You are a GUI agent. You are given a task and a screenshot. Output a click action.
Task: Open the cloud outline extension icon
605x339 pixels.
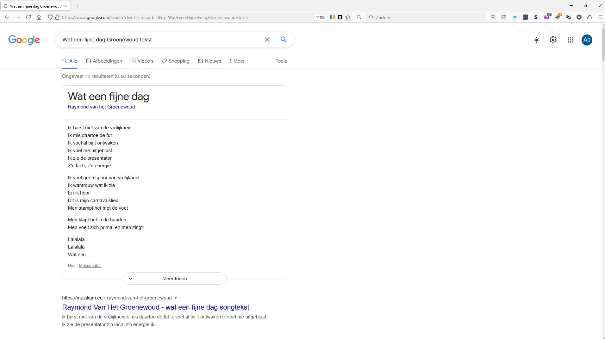click(590, 17)
